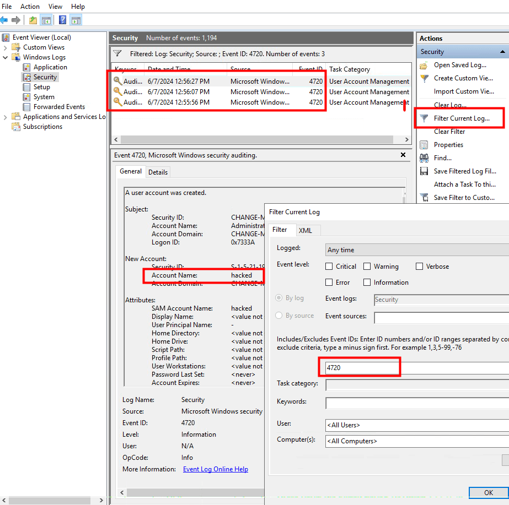Tick the Error event level checkbox

[x=329, y=283]
